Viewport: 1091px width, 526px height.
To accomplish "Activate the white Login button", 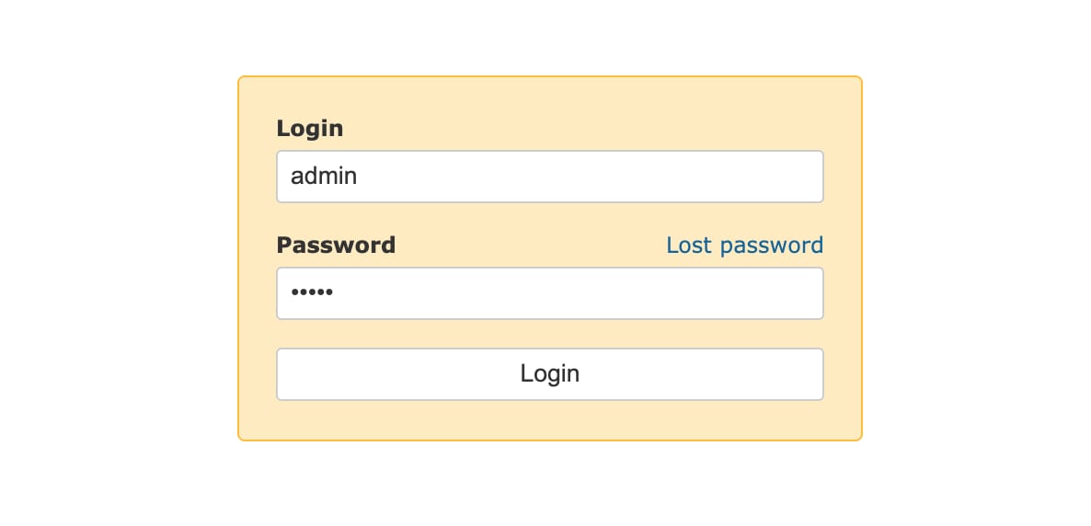I will (x=549, y=374).
